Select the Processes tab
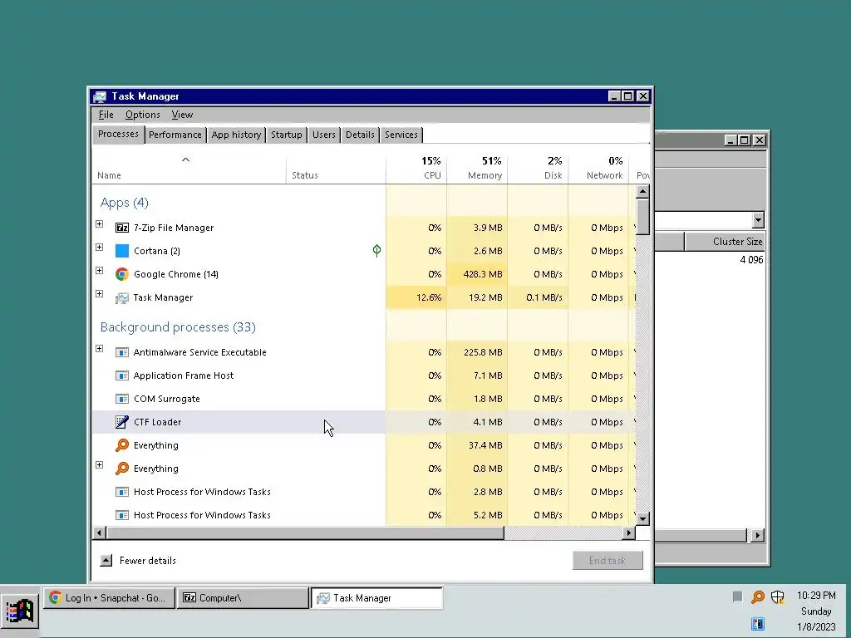This screenshot has height=638, width=851. [x=118, y=134]
